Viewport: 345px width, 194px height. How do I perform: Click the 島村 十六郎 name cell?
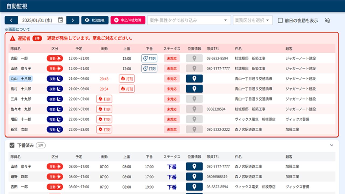[21, 89]
